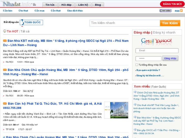Click the location arrow icon beside TP HCM
The height and width of the screenshot is (138, 185).
(x=4, y=130)
